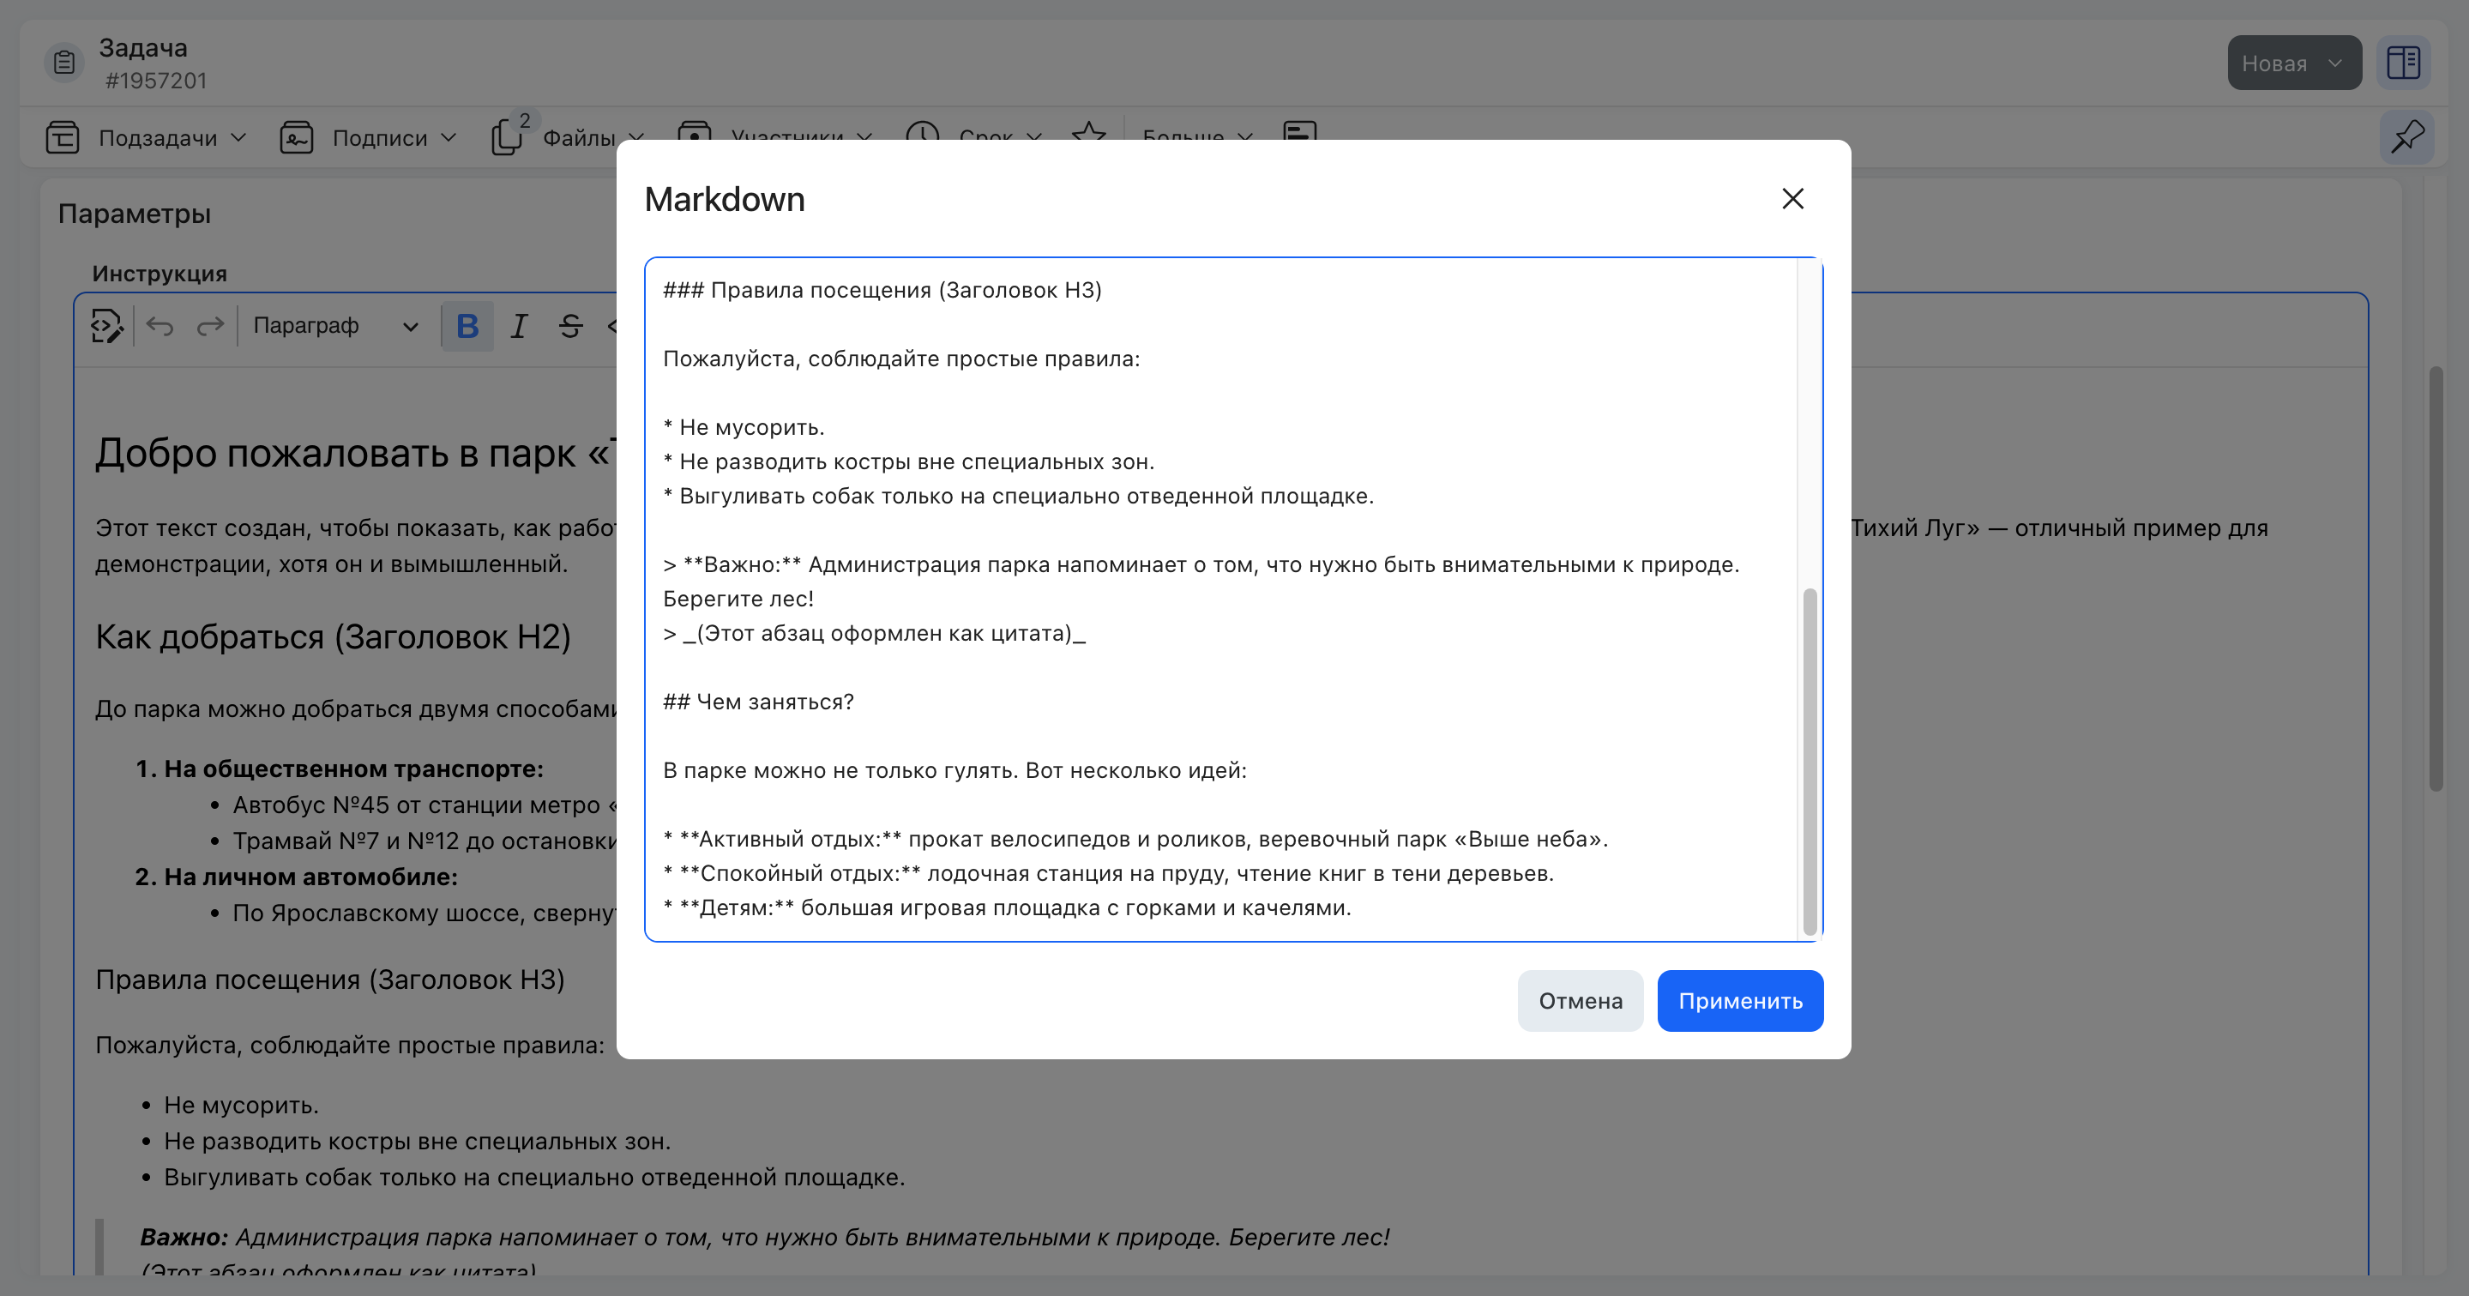The width and height of the screenshot is (2469, 1296).
Task: Open the Параграф style dropdown
Action: tap(335, 326)
